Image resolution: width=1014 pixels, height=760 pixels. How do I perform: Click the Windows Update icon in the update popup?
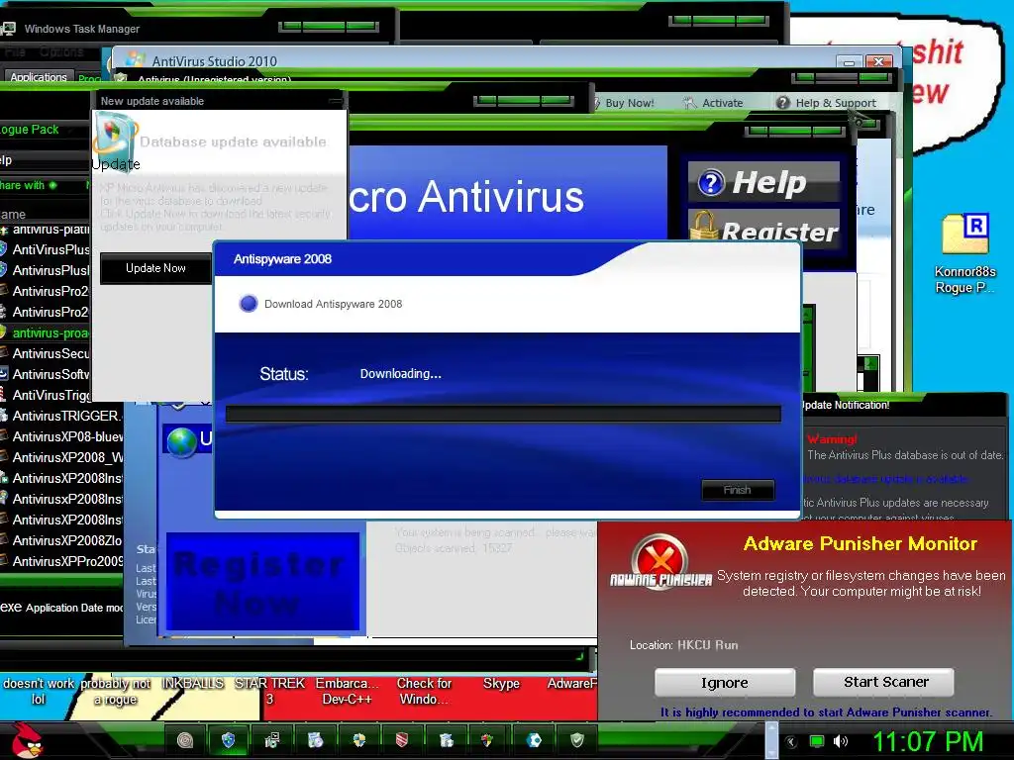[115, 142]
